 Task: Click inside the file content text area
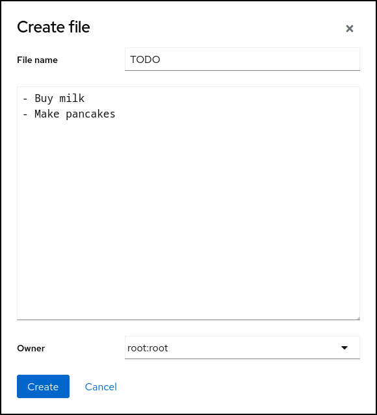click(188, 203)
